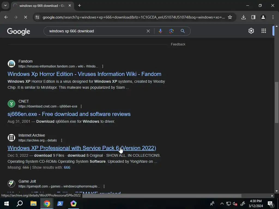Screen dimensions: 279x209
Task: Open more options for CNET result
Action: (81, 106)
